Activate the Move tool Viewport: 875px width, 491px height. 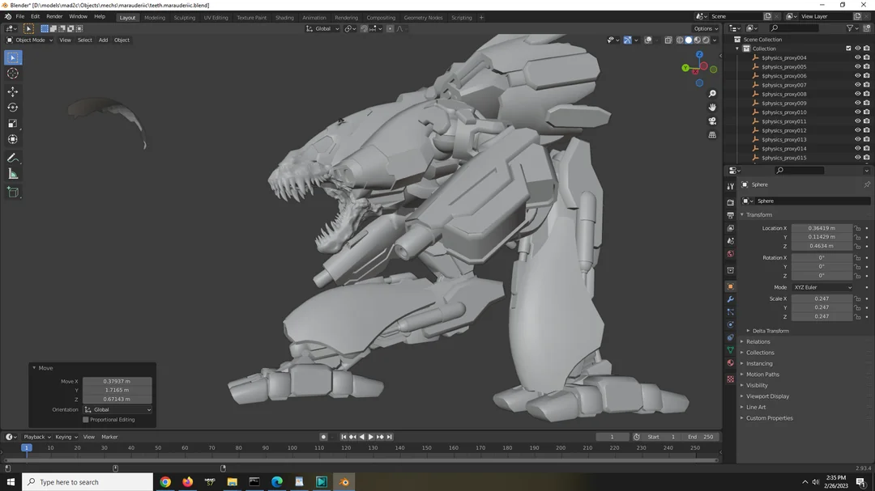tap(13, 91)
